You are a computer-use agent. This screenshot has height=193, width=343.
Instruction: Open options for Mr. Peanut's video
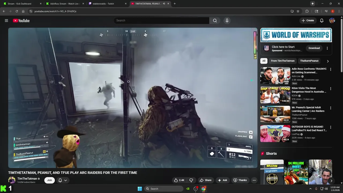coord(330,108)
